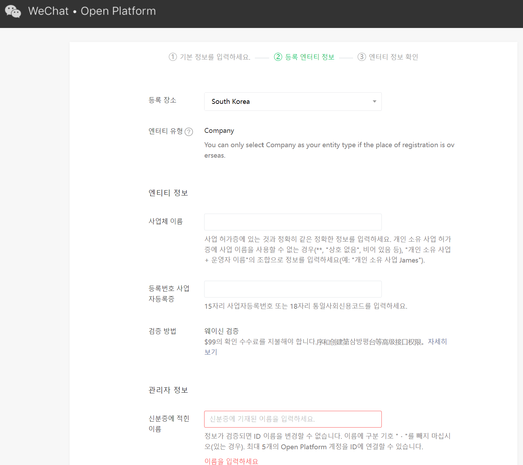Screen dimensions: 523x465
Task: Click the 검증 방법 field label
Action: [x=163, y=331]
